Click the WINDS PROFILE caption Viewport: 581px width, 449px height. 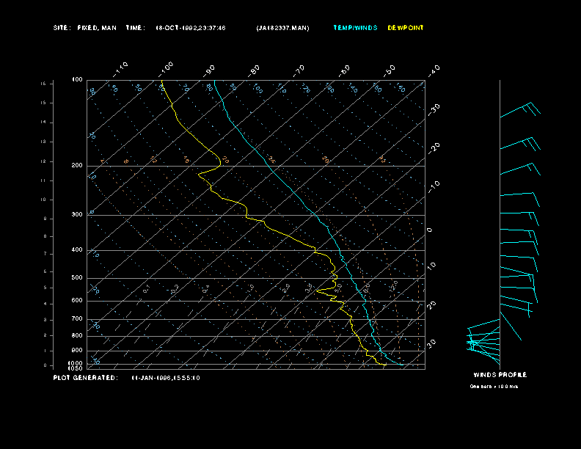click(x=500, y=375)
